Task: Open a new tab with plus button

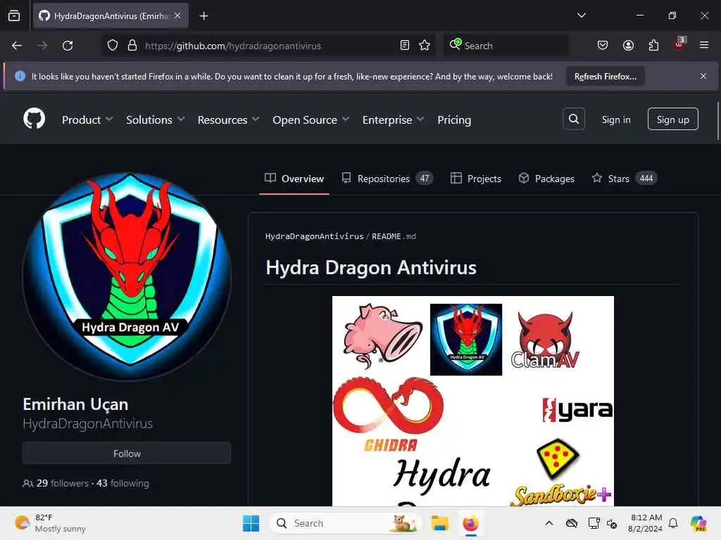Action: tap(203, 16)
